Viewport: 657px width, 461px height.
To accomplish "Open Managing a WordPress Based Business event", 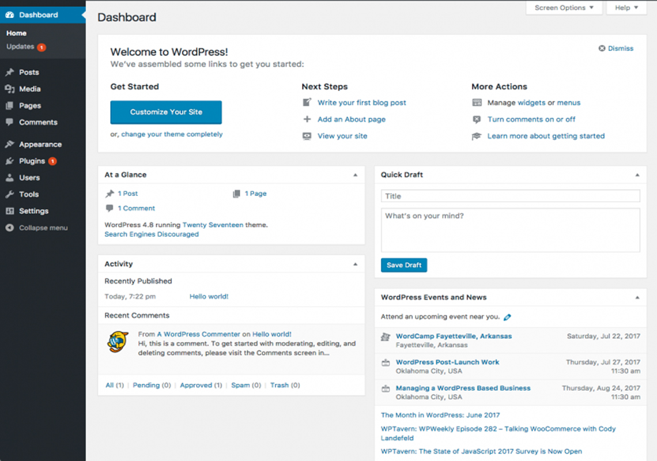I will 463,388.
